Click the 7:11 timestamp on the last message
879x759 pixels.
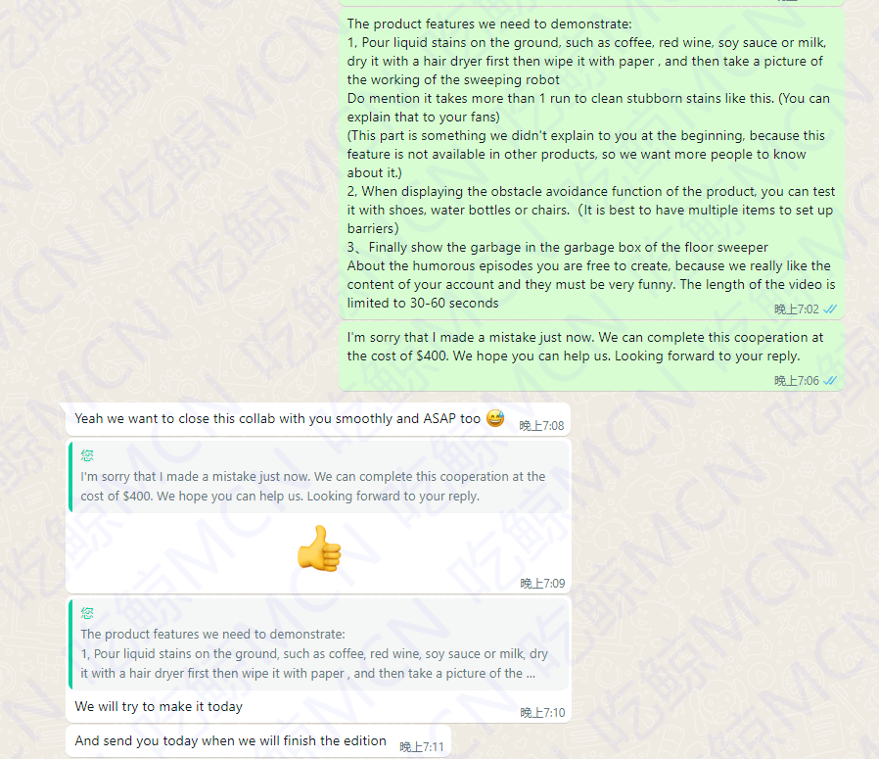pyautogui.click(x=422, y=746)
